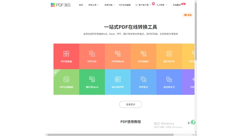Select the PDF转Word tool tile

click(x=118, y=56)
